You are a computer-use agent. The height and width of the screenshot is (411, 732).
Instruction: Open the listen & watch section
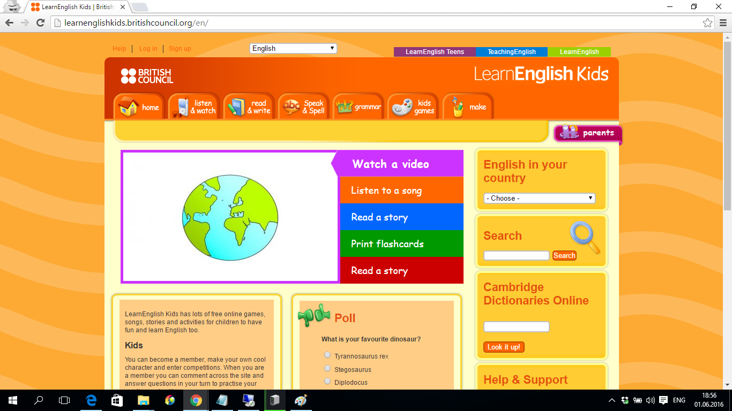[x=193, y=106]
